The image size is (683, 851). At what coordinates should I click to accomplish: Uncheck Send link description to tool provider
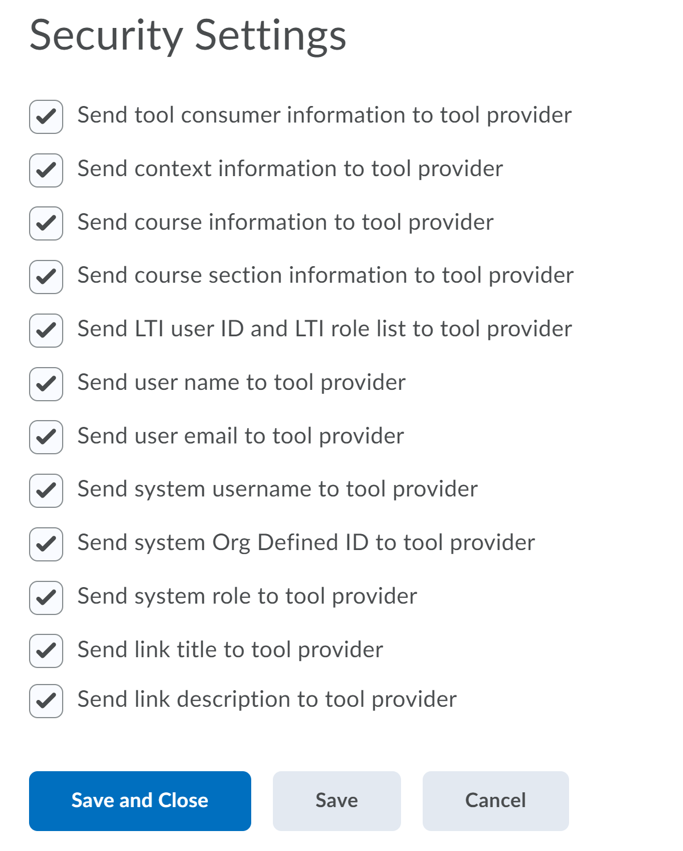pyautogui.click(x=46, y=701)
